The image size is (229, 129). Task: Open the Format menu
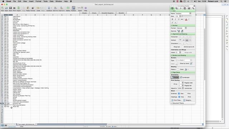[x=38, y=1]
